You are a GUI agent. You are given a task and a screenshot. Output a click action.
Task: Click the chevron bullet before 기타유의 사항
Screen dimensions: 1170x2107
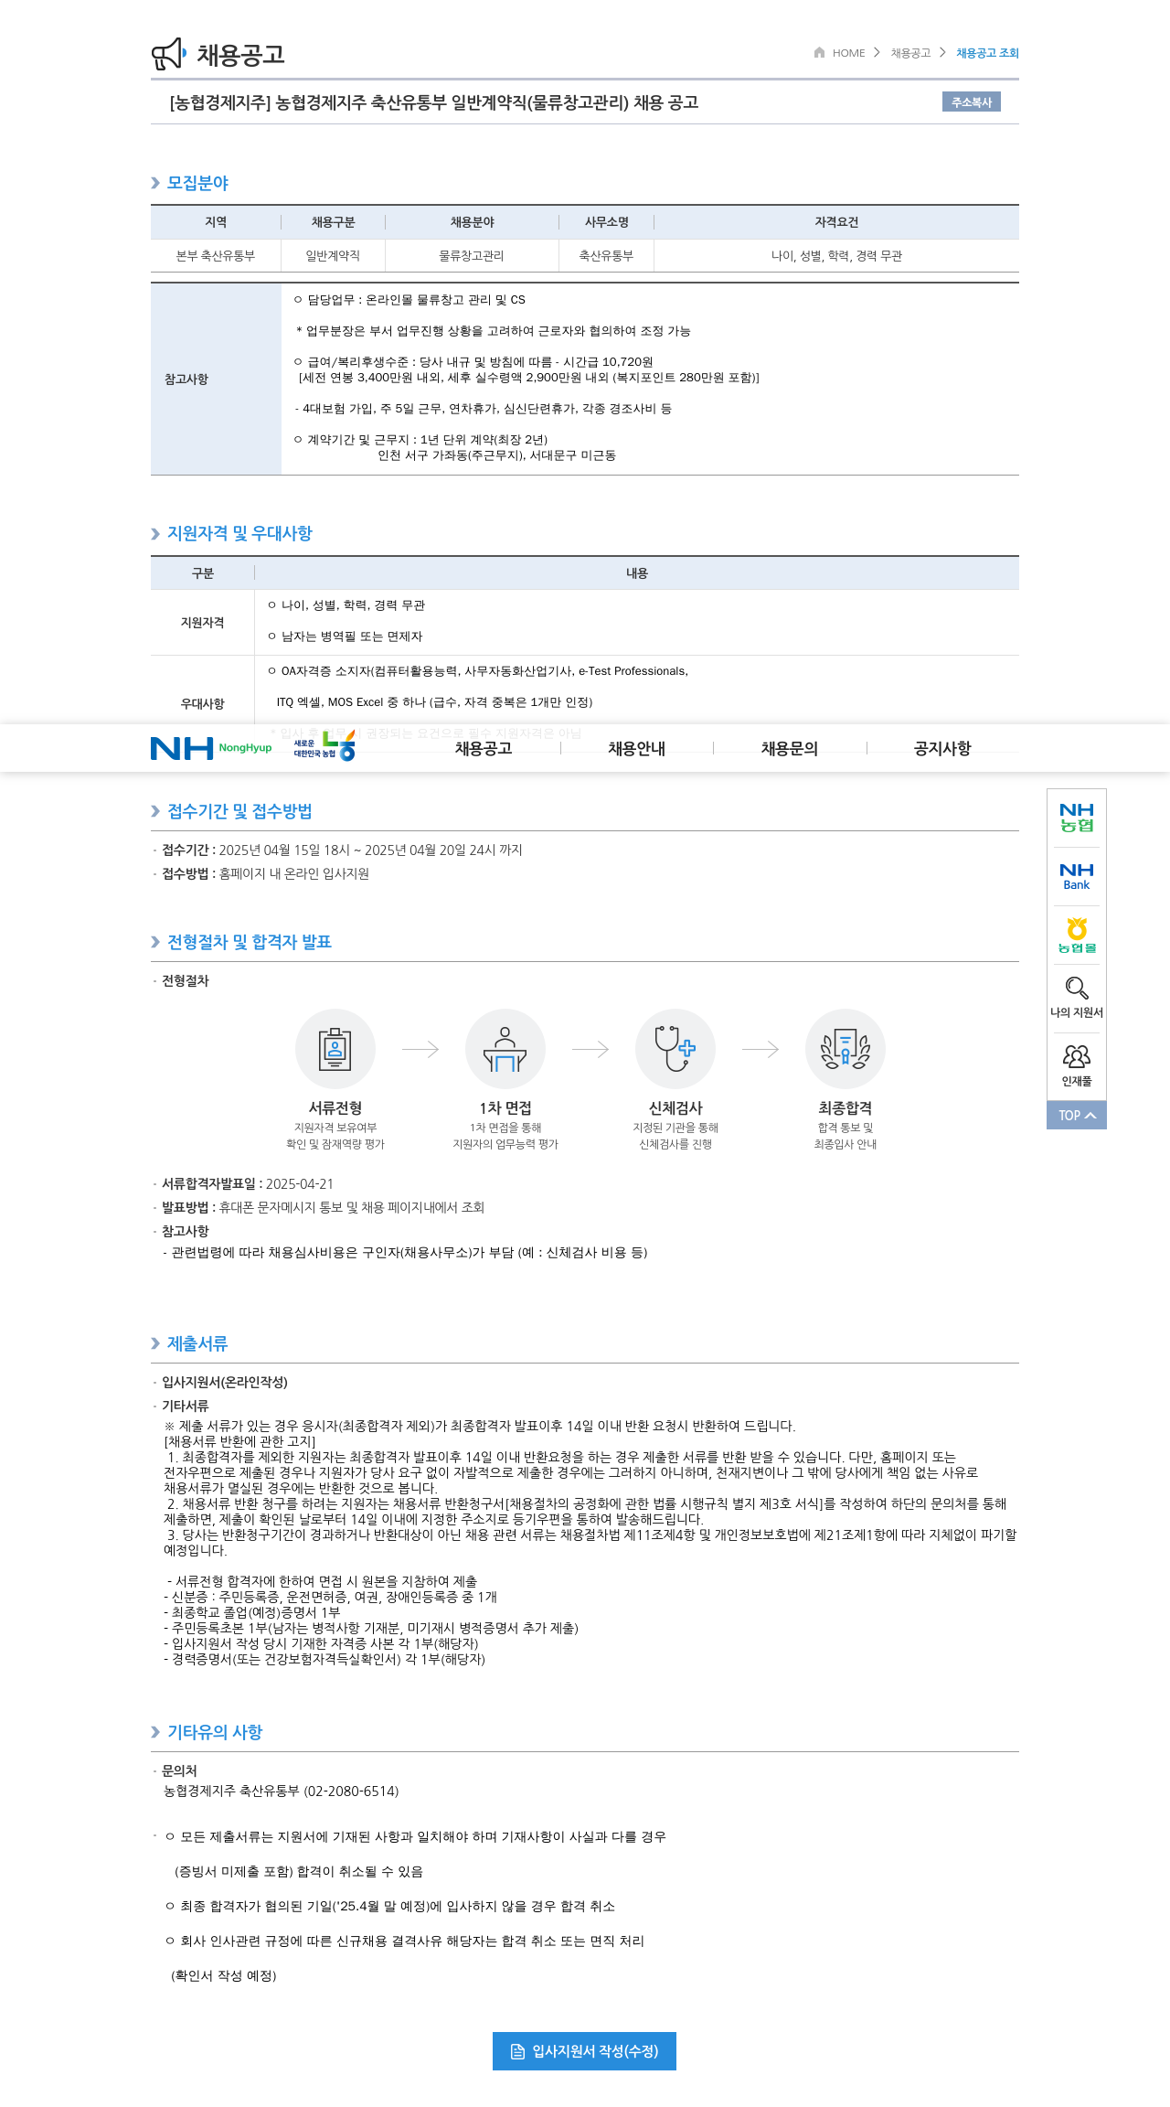coord(155,1732)
